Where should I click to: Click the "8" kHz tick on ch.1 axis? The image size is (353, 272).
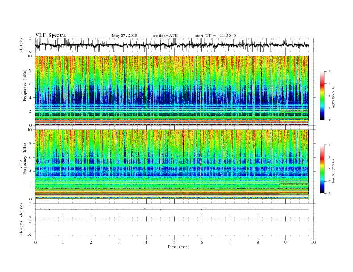tap(31, 70)
